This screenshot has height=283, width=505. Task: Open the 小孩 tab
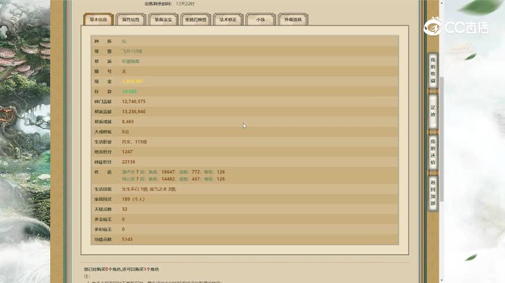(x=260, y=19)
